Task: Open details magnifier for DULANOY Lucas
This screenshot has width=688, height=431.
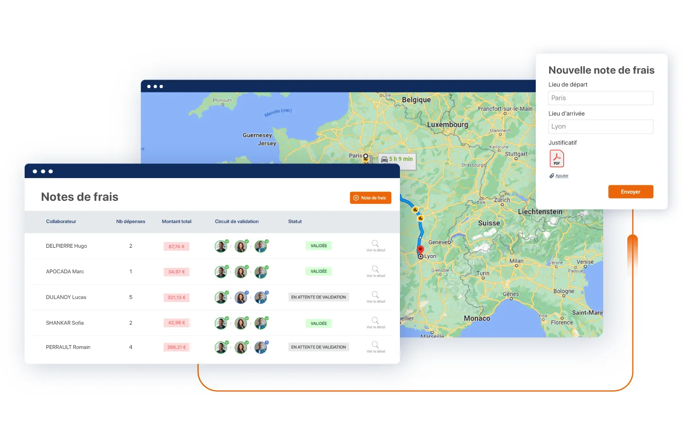Action: tap(375, 295)
